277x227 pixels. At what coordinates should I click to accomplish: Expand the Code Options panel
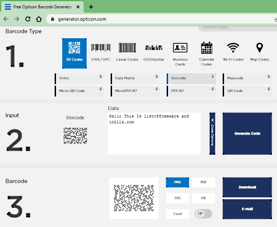(212, 134)
